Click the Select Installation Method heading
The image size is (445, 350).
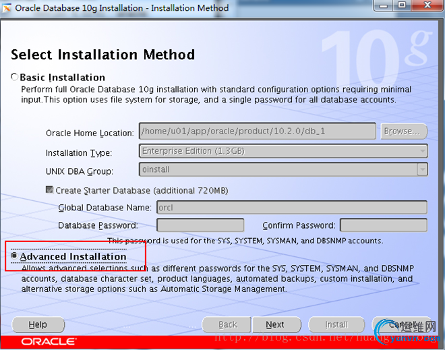102,55
